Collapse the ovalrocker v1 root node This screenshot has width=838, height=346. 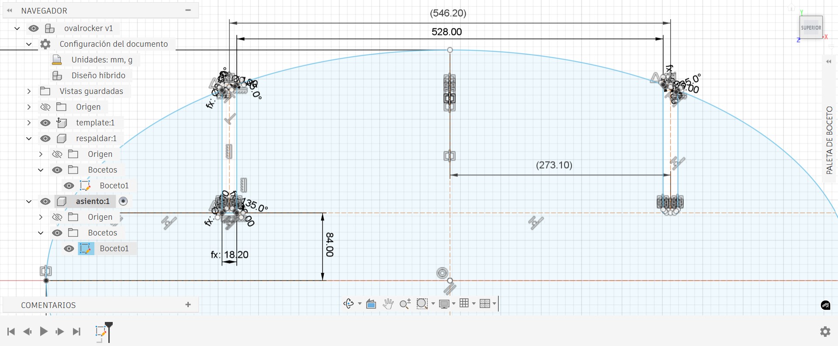click(x=17, y=28)
